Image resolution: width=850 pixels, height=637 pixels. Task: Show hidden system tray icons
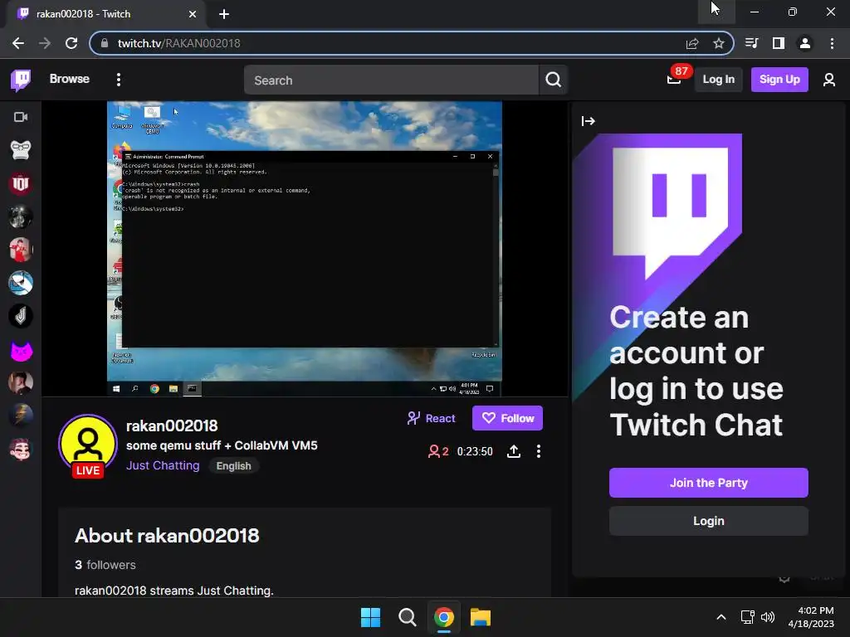(721, 617)
